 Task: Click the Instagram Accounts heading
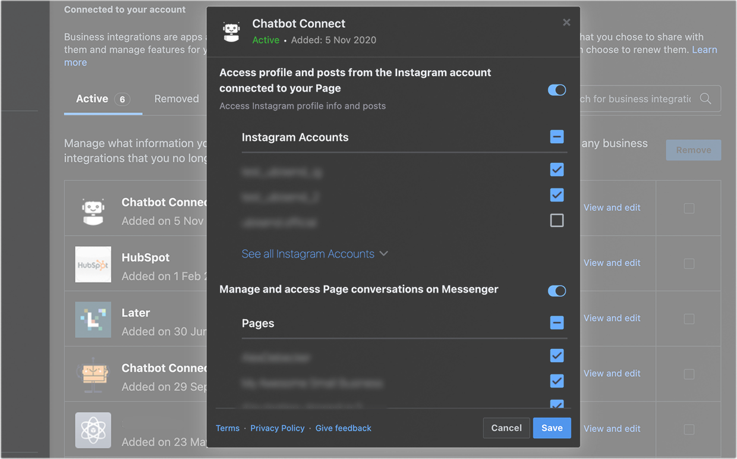(295, 137)
